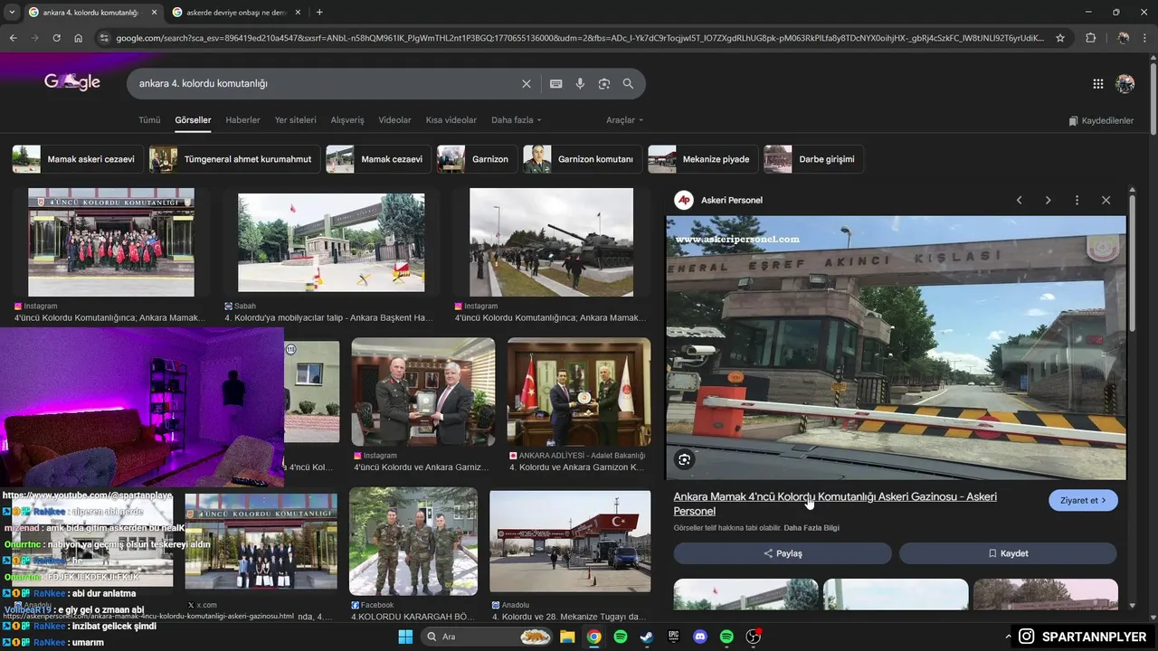Open the on-screen keyboard input tool

pos(556,83)
